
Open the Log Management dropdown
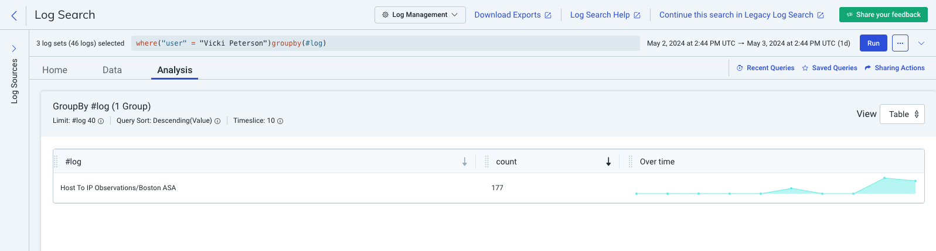pyautogui.click(x=420, y=15)
